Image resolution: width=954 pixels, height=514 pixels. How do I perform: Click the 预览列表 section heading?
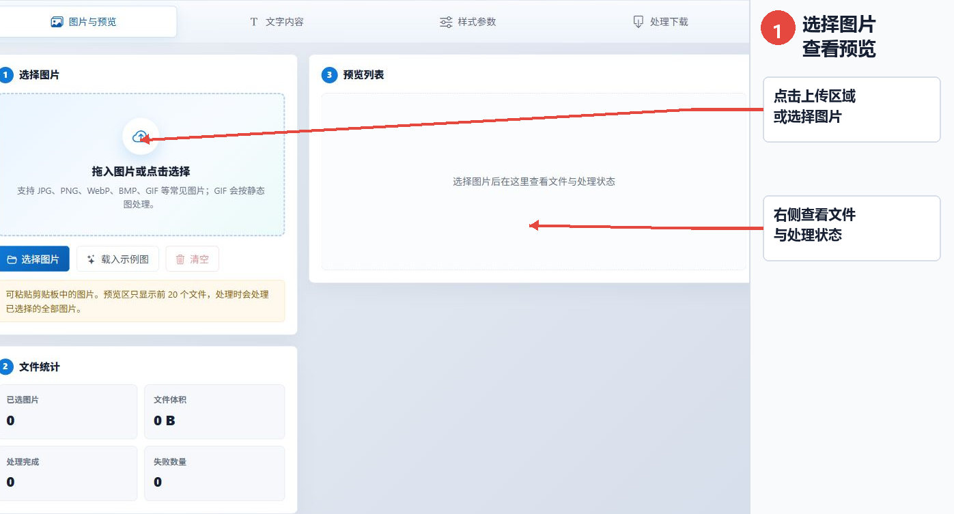tap(363, 75)
